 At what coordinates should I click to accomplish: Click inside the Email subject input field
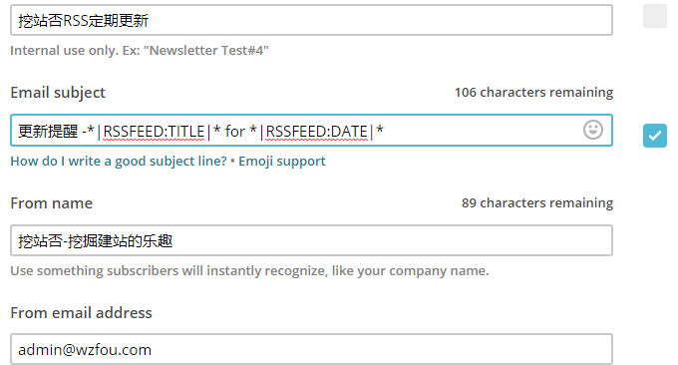311,131
